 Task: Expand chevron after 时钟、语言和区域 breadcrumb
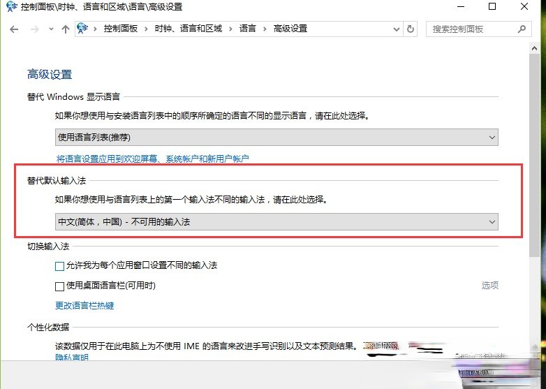230,29
